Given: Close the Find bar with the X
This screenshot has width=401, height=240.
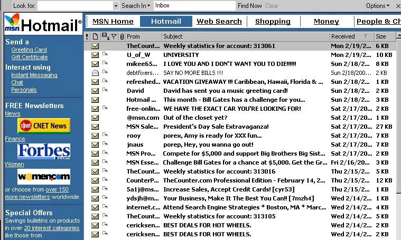Looking at the screenshot, I should tap(398, 6).
